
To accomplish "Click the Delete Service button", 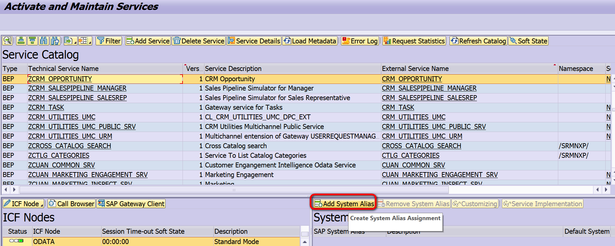I will point(199,41).
